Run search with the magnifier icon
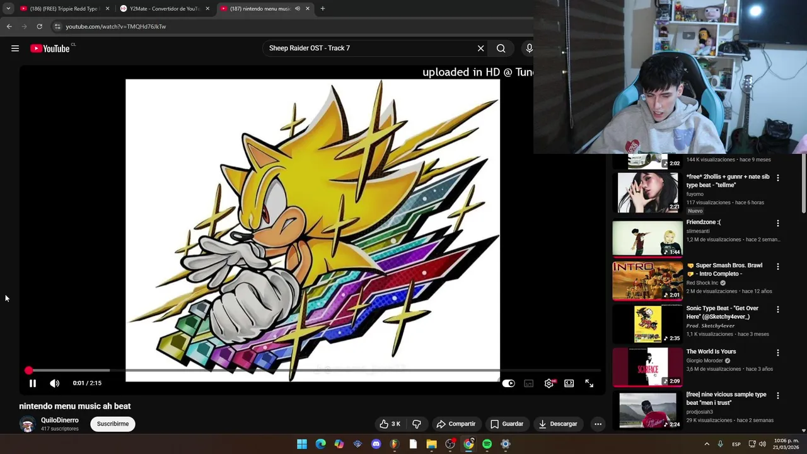 pyautogui.click(x=501, y=48)
